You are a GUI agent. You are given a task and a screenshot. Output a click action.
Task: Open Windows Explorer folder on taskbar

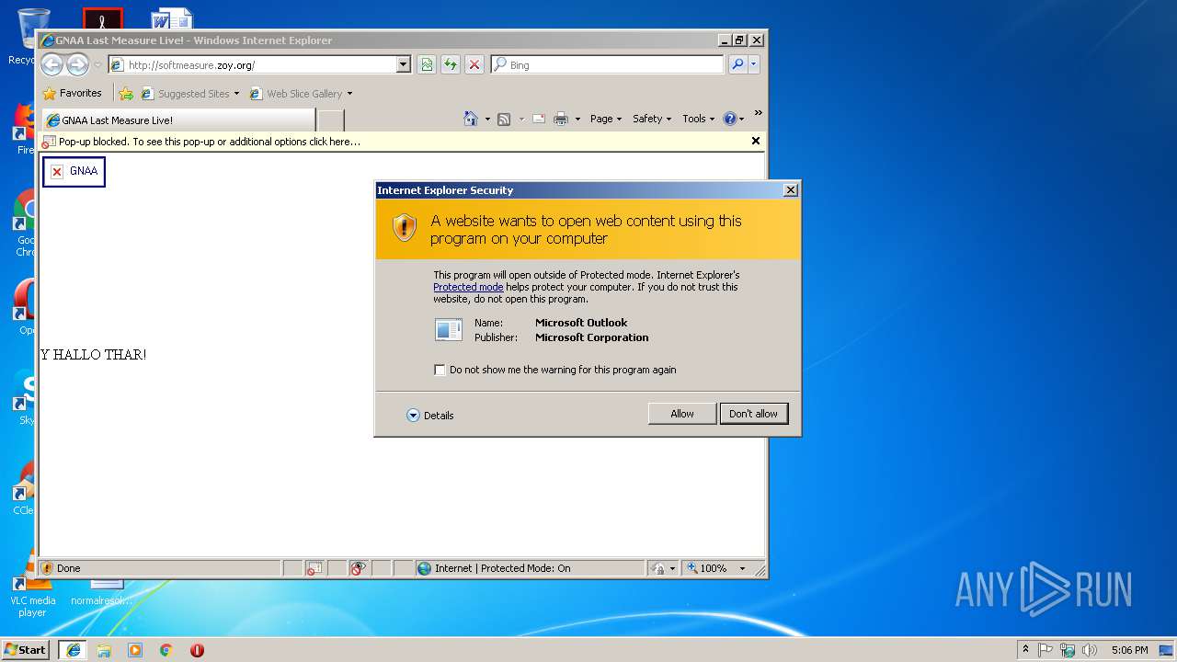(104, 650)
